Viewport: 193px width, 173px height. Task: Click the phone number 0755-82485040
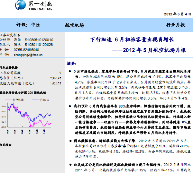click(x=26, y=50)
